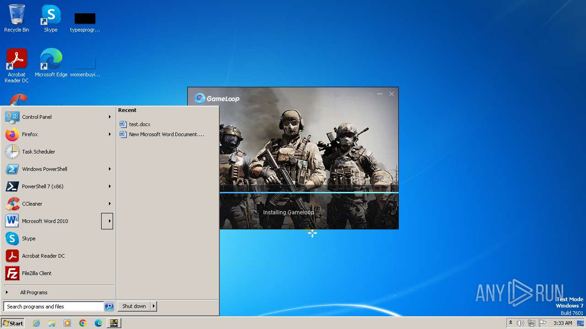Select the Skype desktop shortcut
This screenshot has height=329, width=586.
coord(51,18)
